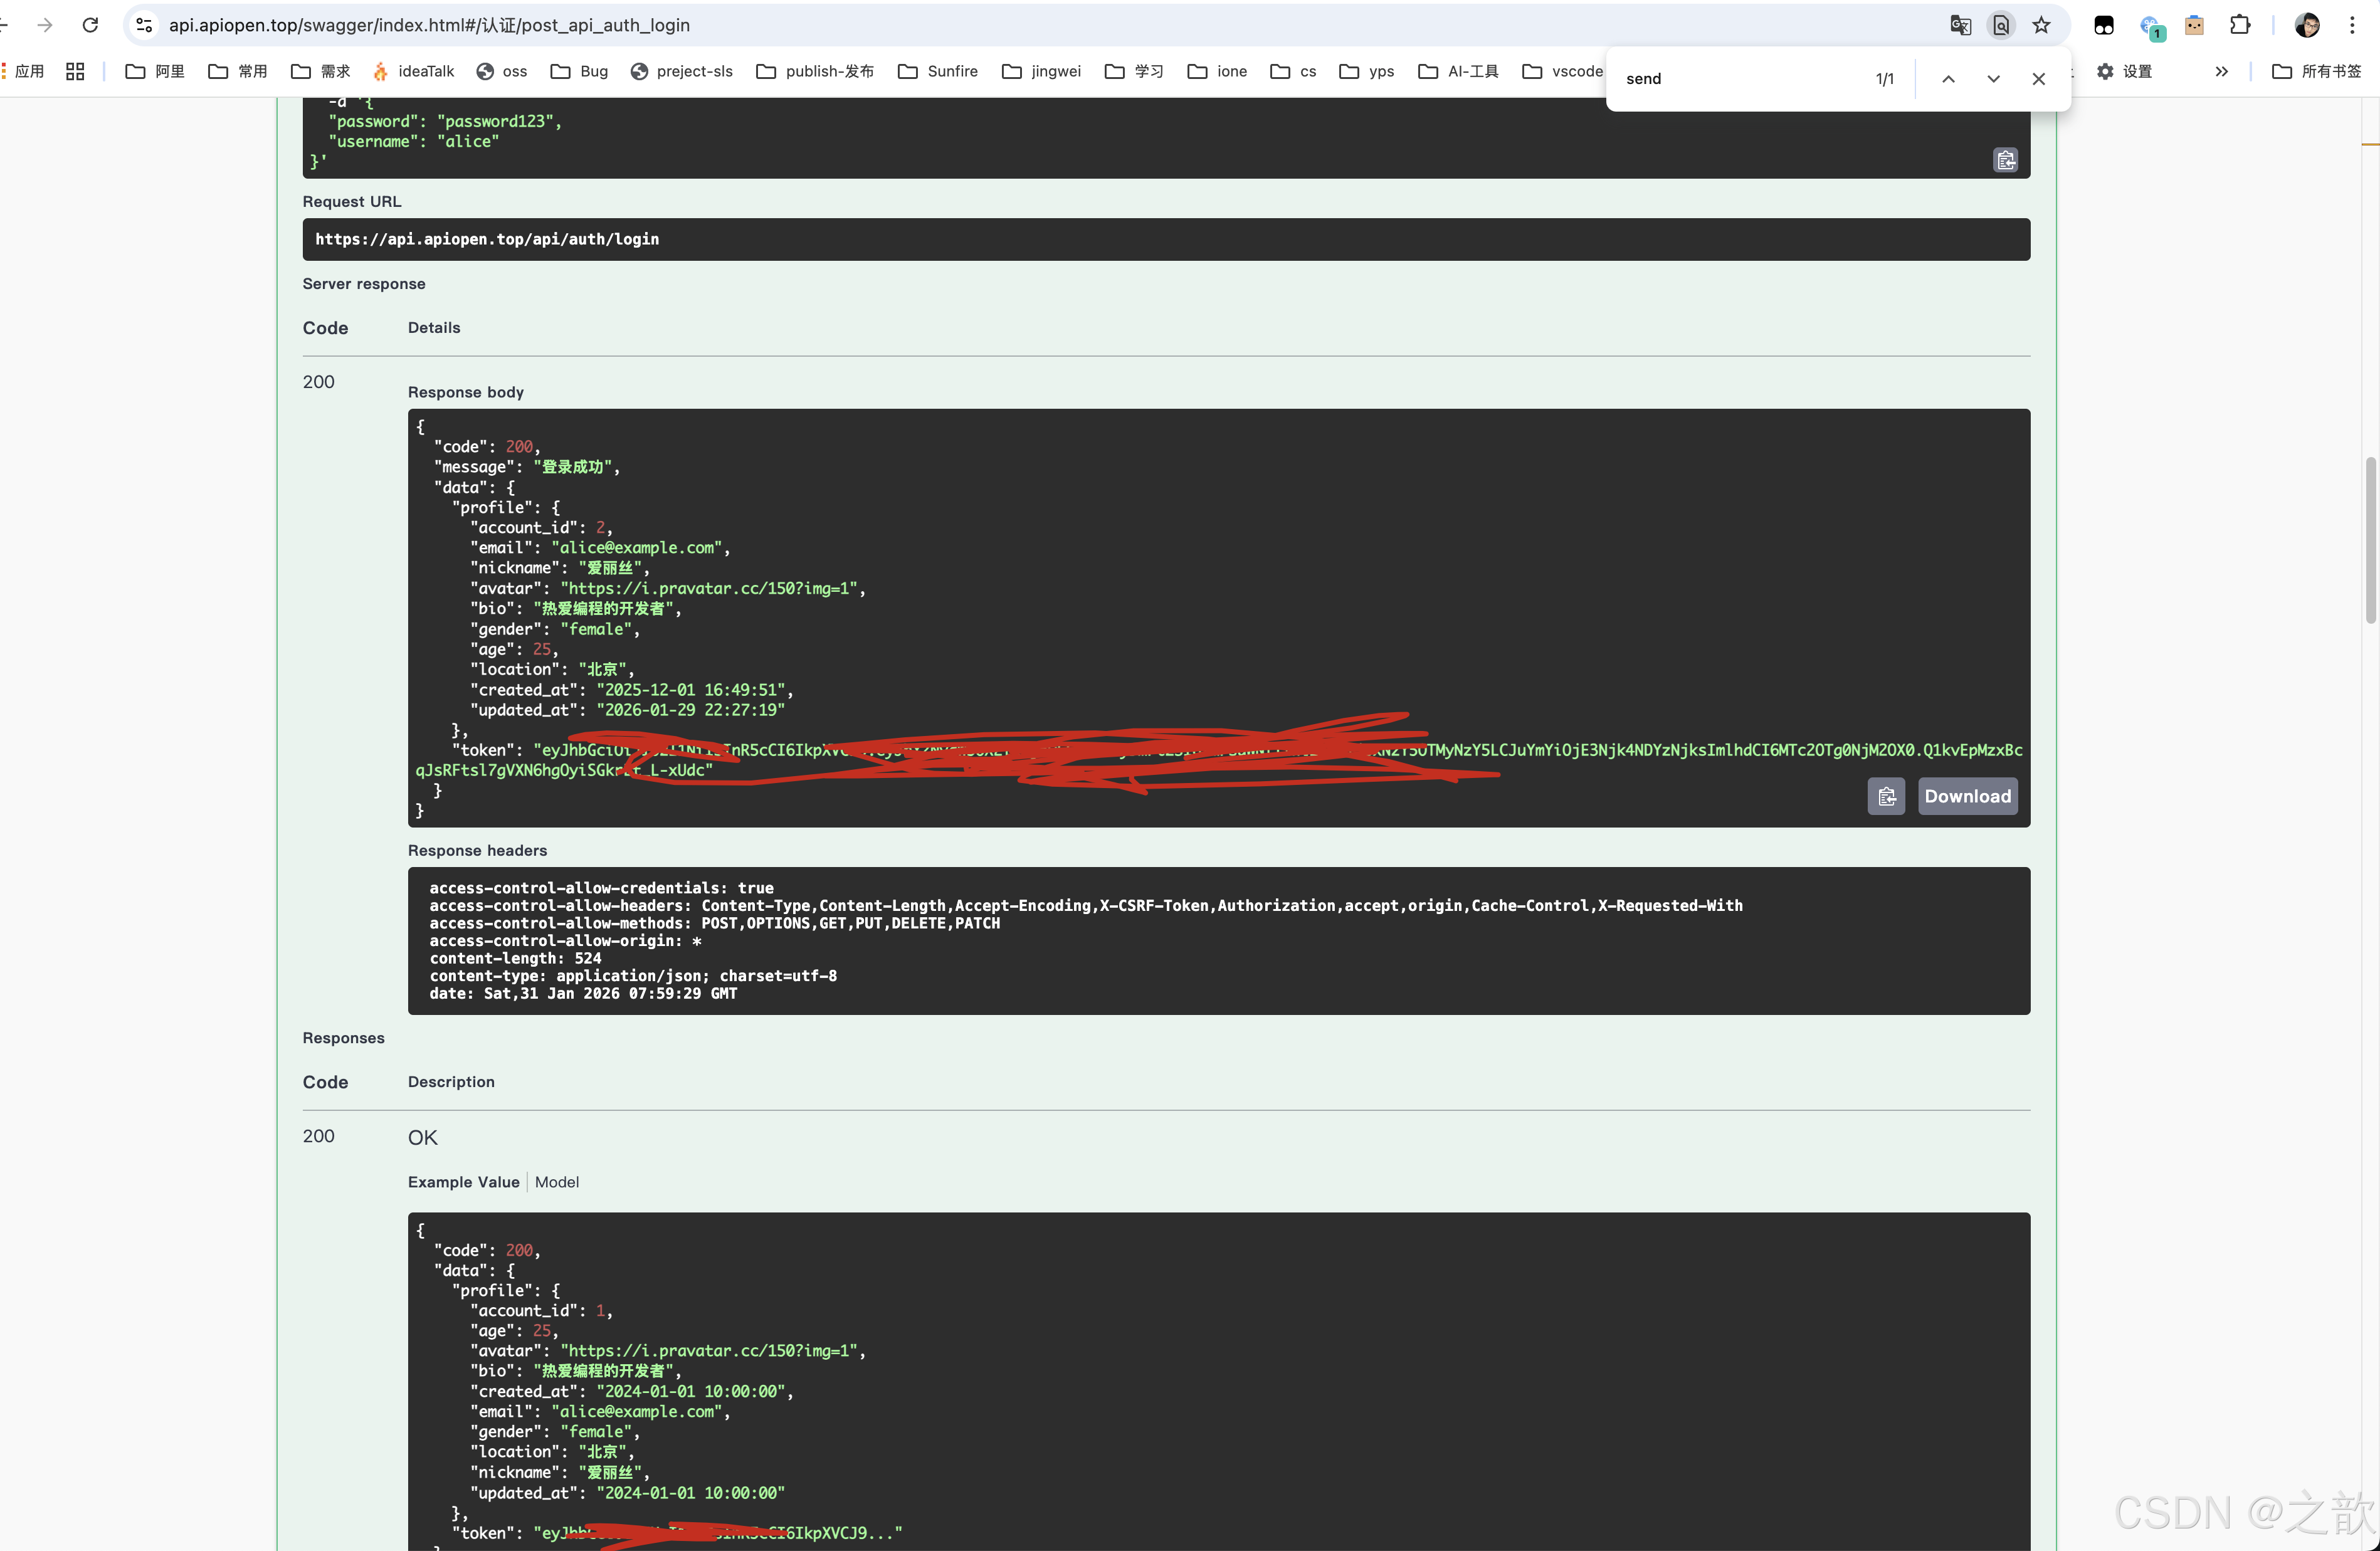Switch to the Model tab
2380x1551 pixels.
[x=556, y=1182]
